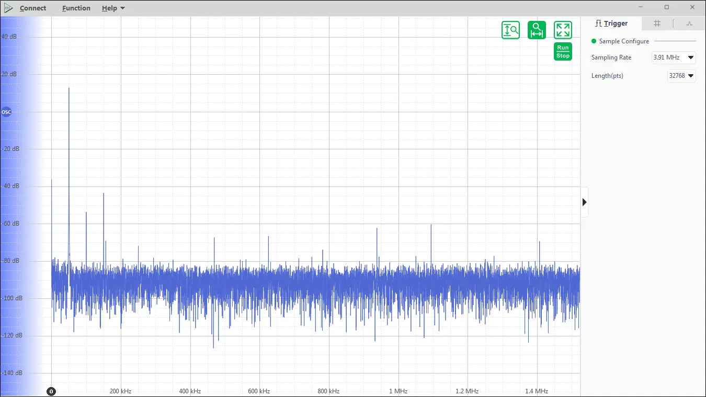Select the Trigger tab

(x=611, y=23)
